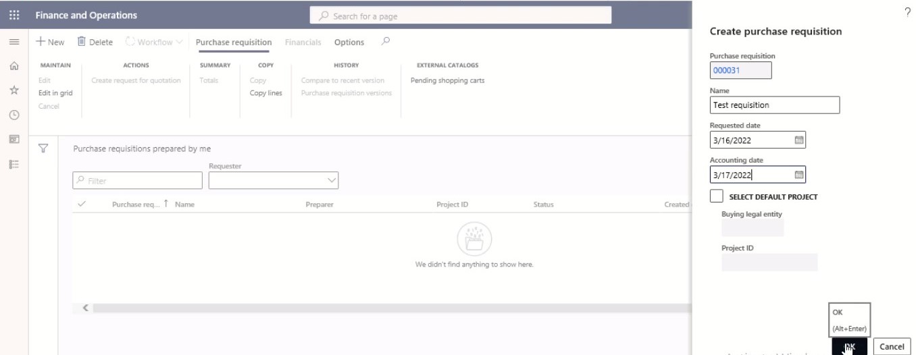
Task: Click Cancel in the dialog
Action: coord(892,346)
